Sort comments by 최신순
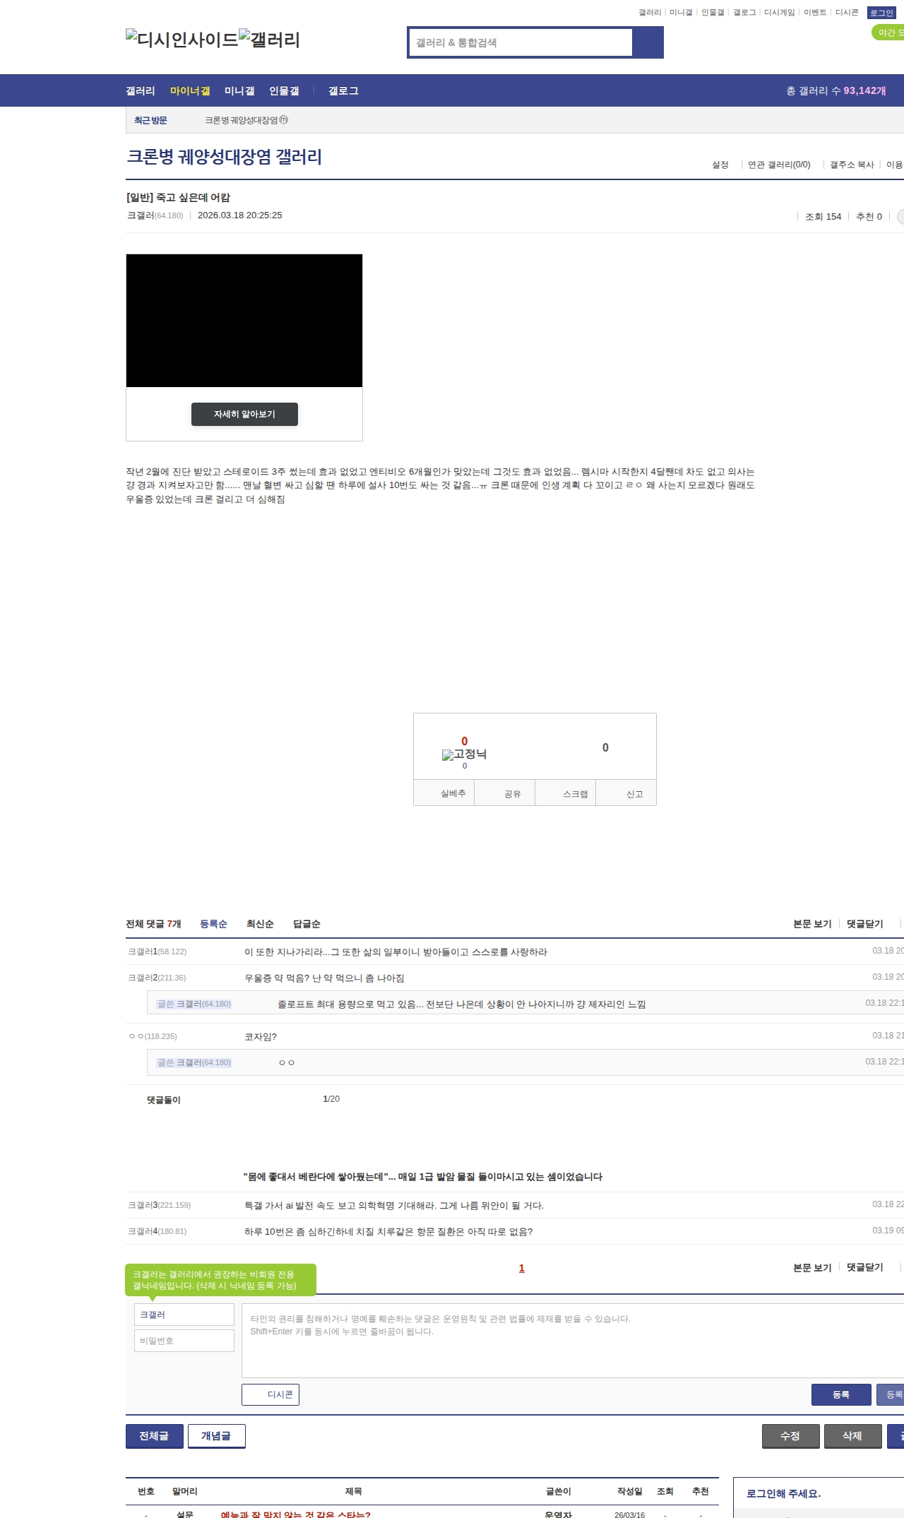Viewport: 904px width, 1518px height. [x=259, y=924]
